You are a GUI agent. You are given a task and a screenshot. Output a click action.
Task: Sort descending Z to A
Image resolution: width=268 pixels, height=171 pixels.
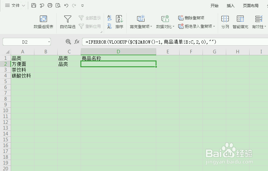pos(110,26)
